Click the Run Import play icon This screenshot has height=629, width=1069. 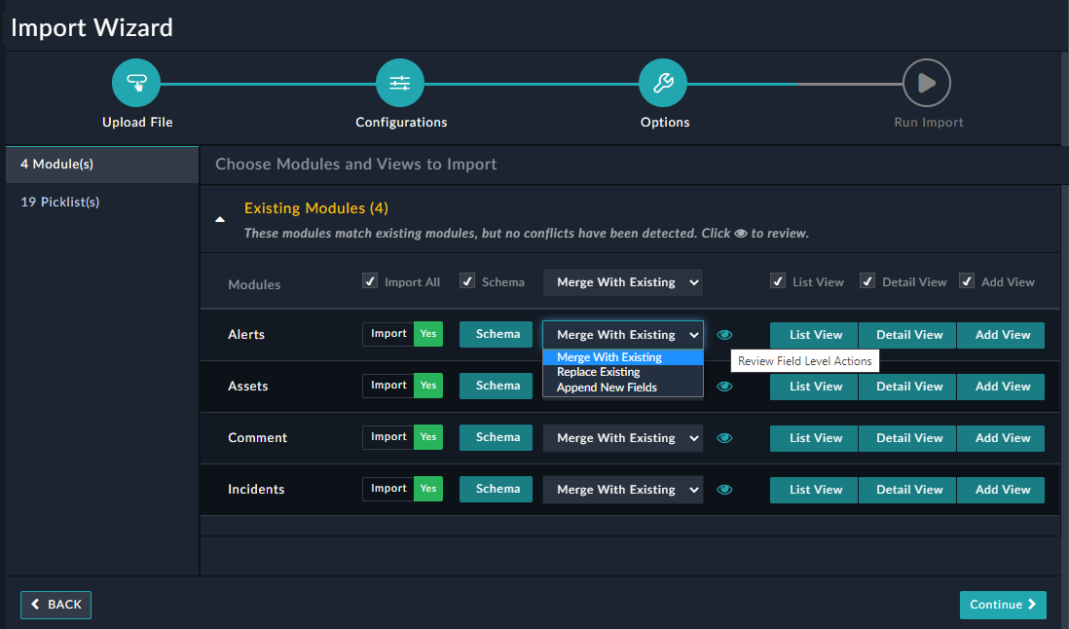click(926, 83)
